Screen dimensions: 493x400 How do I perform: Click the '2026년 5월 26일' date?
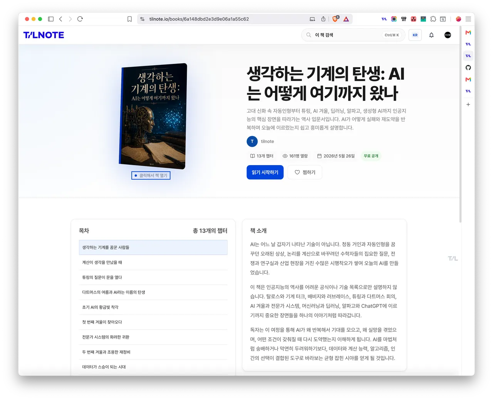pos(336,156)
